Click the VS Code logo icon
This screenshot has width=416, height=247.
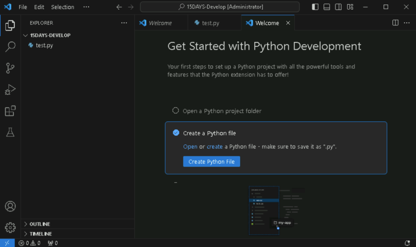point(8,7)
